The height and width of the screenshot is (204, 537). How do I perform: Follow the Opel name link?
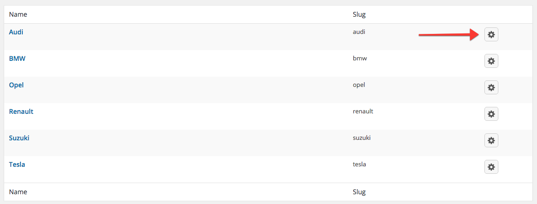pyautogui.click(x=16, y=85)
